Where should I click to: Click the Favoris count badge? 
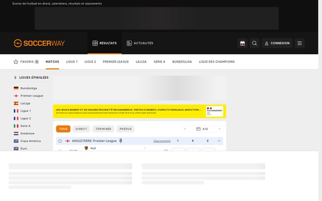pyautogui.click(x=37, y=62)
